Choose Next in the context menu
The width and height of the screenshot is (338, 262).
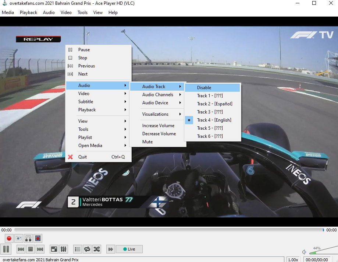coord(99,74)
